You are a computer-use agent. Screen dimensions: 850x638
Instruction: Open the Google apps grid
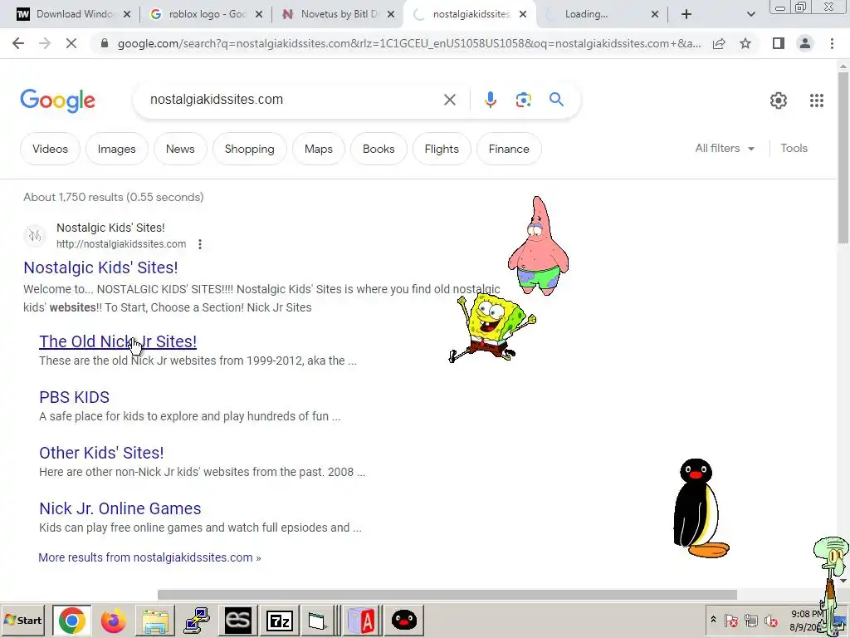[817, 101]
